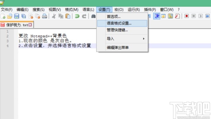Open the 运行(R) menu
Screen dimensions: 211x119
click(134, 10)
